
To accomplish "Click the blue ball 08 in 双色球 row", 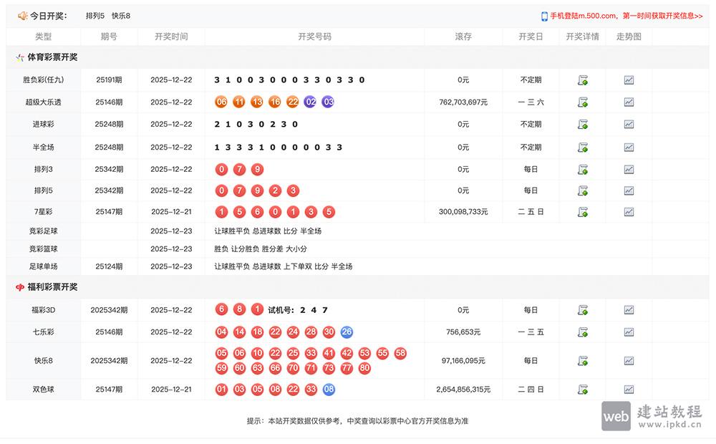I will pos(328,389).
